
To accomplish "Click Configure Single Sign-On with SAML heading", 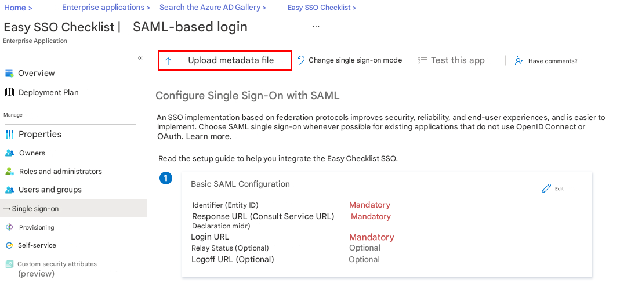I will pyautogui.click(x=248, y=96).
